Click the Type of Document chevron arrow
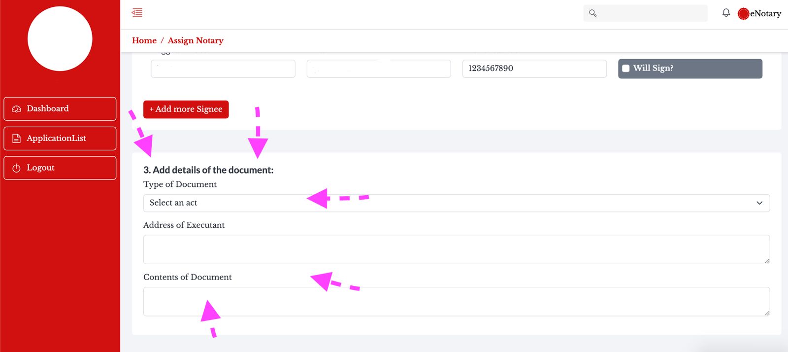The height and width of the screenshot is (352, 788). pos(759,203)
